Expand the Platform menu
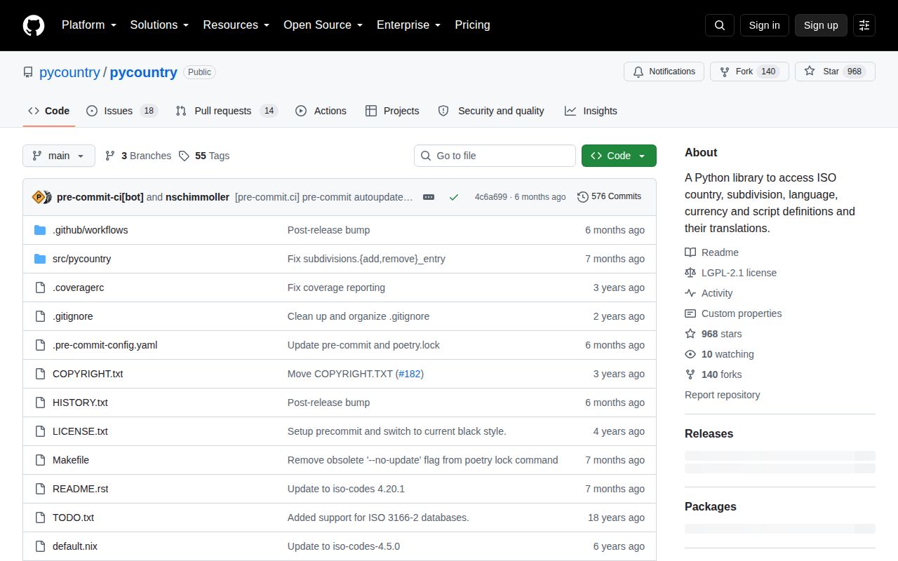 pyautogui.click(x=90, y=25)
